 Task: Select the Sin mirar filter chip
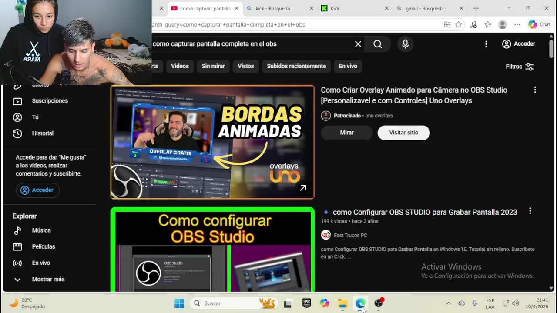(213, 66)
